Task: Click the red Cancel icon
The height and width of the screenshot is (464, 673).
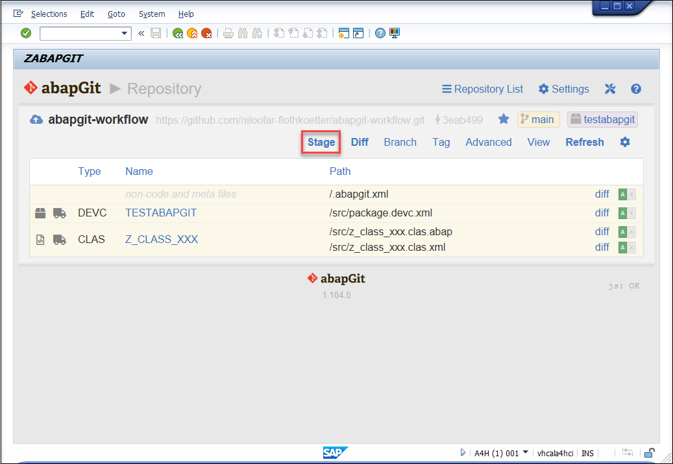Action: click(207, 33)
